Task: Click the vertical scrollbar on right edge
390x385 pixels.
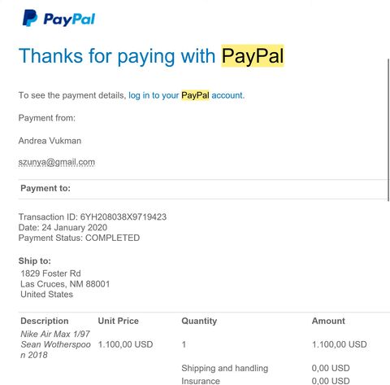Action: (388, 129)
